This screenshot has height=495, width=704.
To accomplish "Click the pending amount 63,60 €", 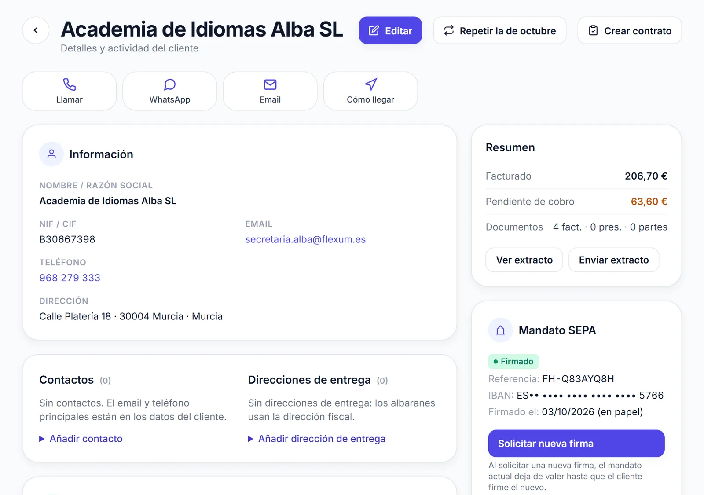I will 649,202.
